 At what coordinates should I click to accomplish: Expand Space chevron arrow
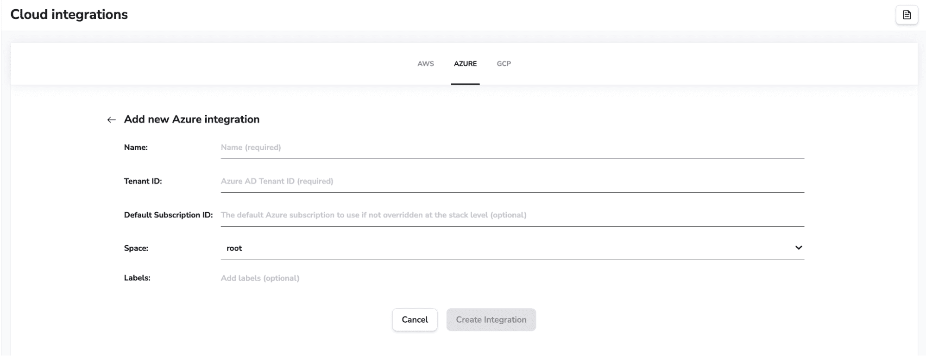[x=799, y=248]
